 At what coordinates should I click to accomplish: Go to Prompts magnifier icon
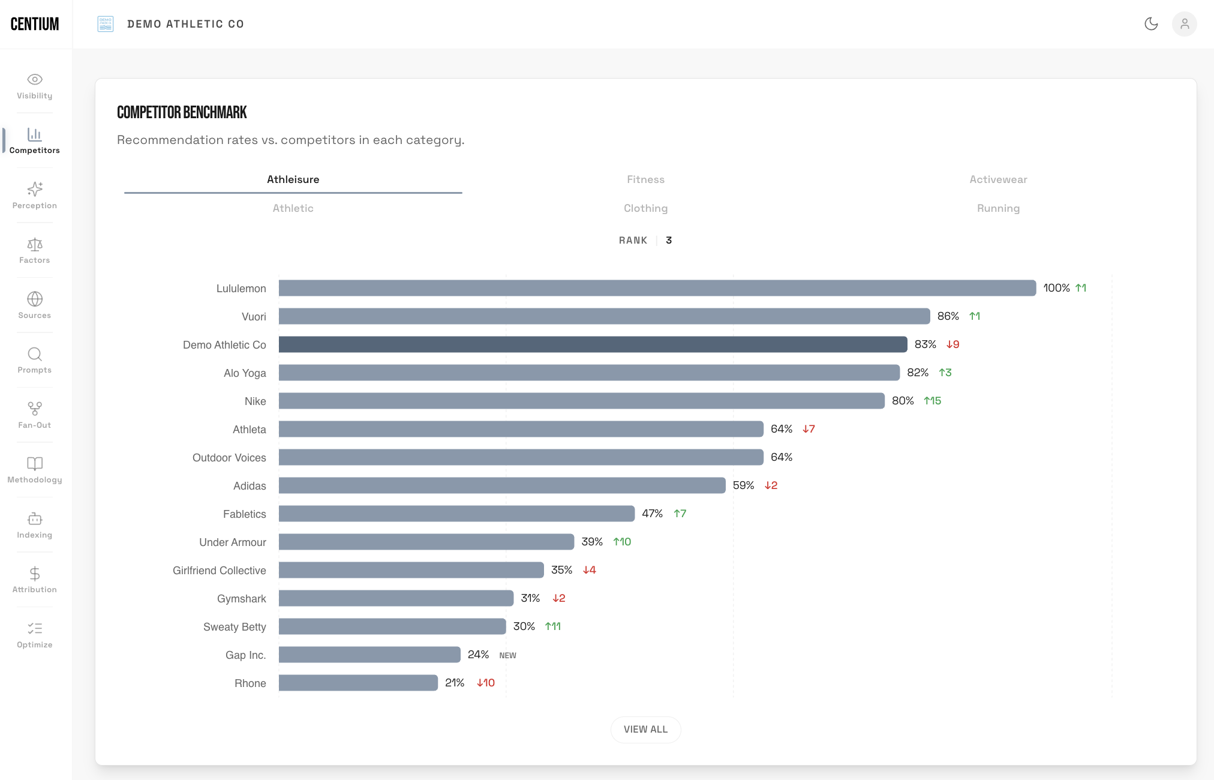pyautogui.click(x=35, y=354)
